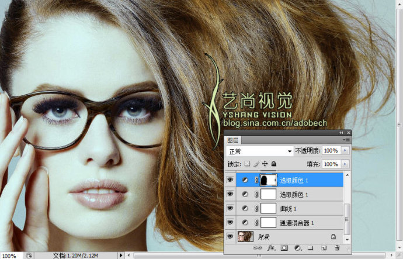Click the 背景 layer photo thumbnail
The width and height of the screenshot is (403, 259).
(245, 236)
